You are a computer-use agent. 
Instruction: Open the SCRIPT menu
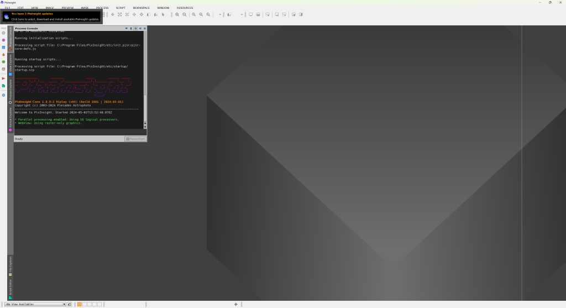[120, 8]
